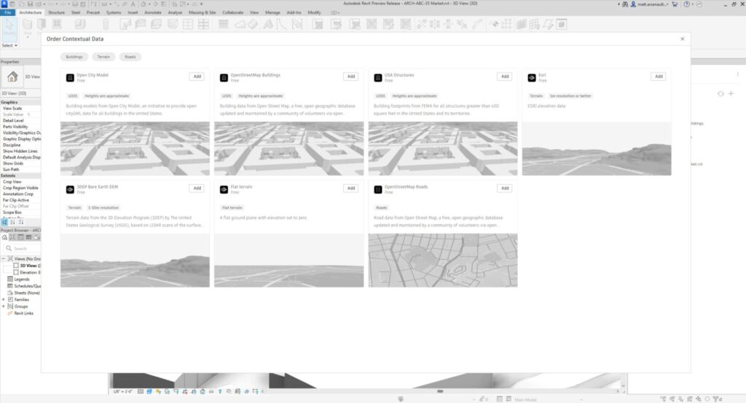Select the Door tool icon
The width and height of the screenshot is (746, 403).
pyautogui.click(x=42, y=24)
